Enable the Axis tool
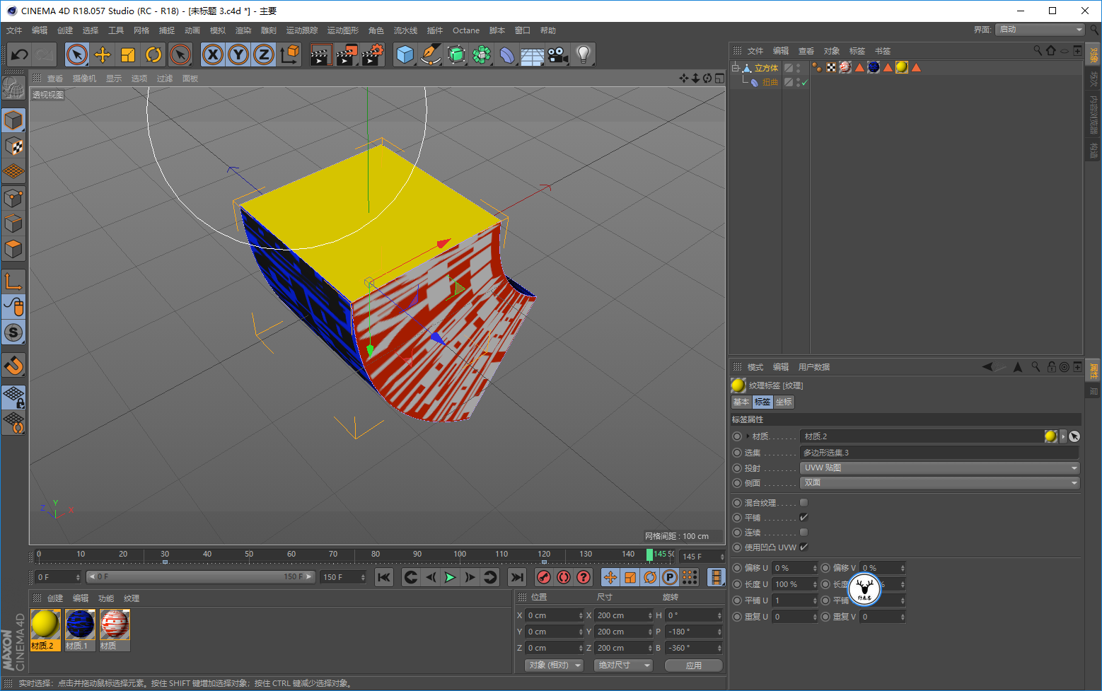 point(13,281)
